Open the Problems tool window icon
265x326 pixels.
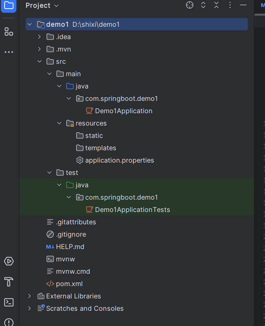[x=9, y=322]
